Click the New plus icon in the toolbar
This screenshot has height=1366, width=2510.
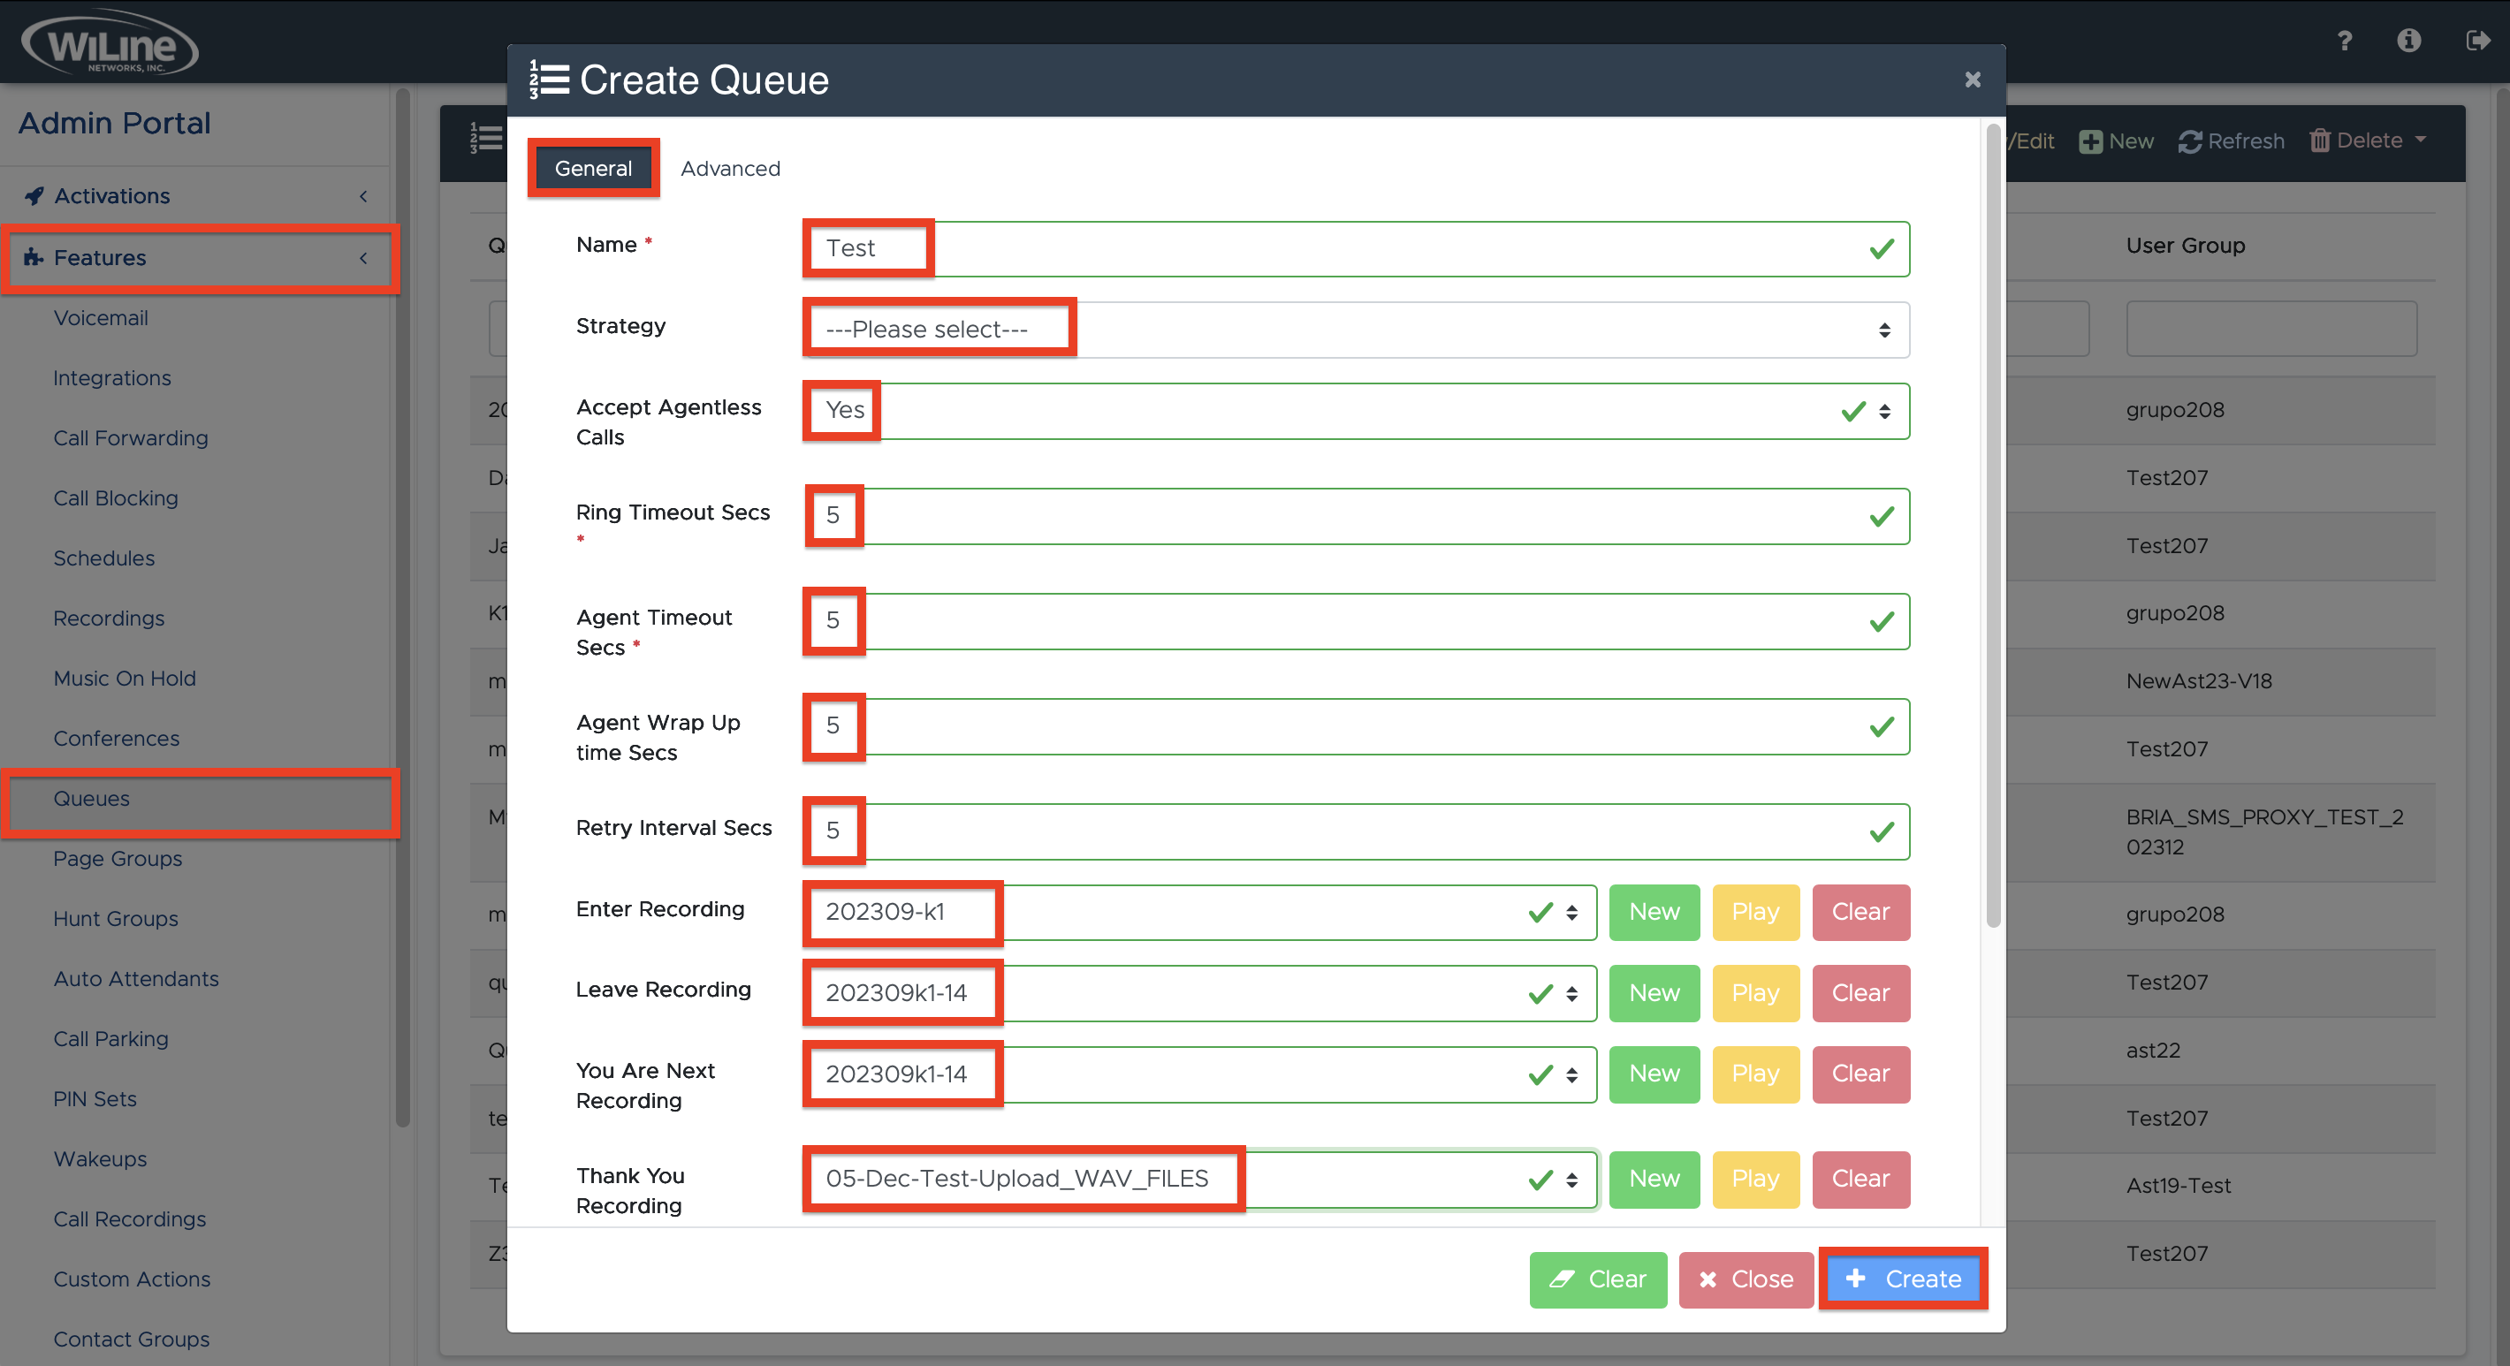click(x=2091, y=140)
